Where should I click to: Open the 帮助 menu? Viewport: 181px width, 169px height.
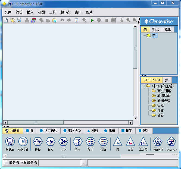click(x=89, y=12)
